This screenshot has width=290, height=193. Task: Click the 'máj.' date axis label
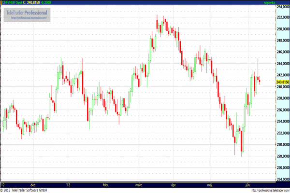(210, 184)
